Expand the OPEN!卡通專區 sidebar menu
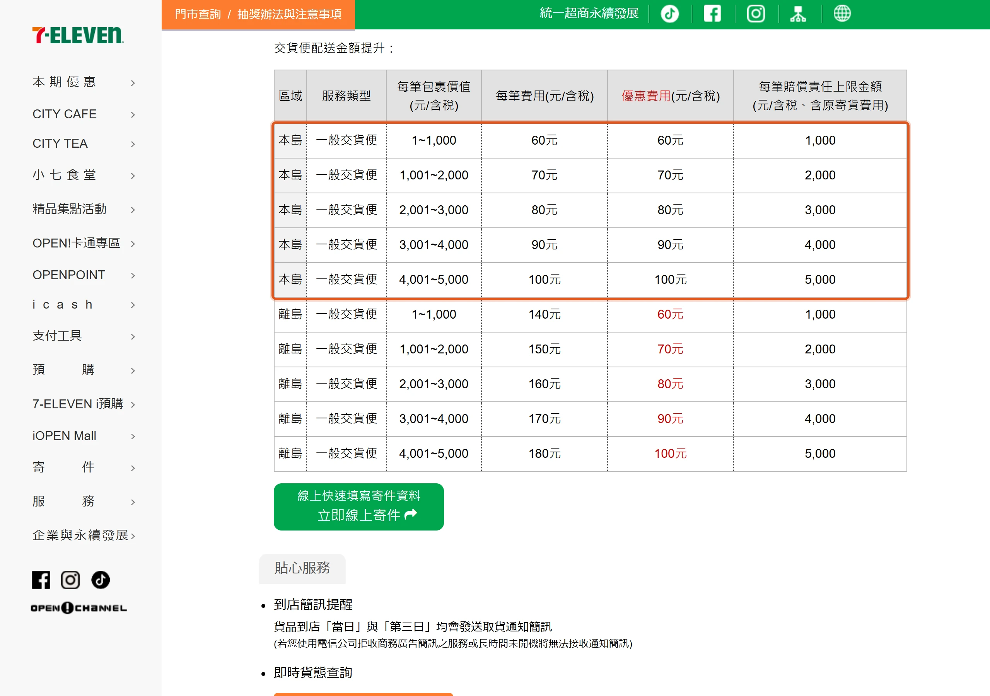Image resolution: width=990 pixels, height=696 pixels. pos(84,243)
